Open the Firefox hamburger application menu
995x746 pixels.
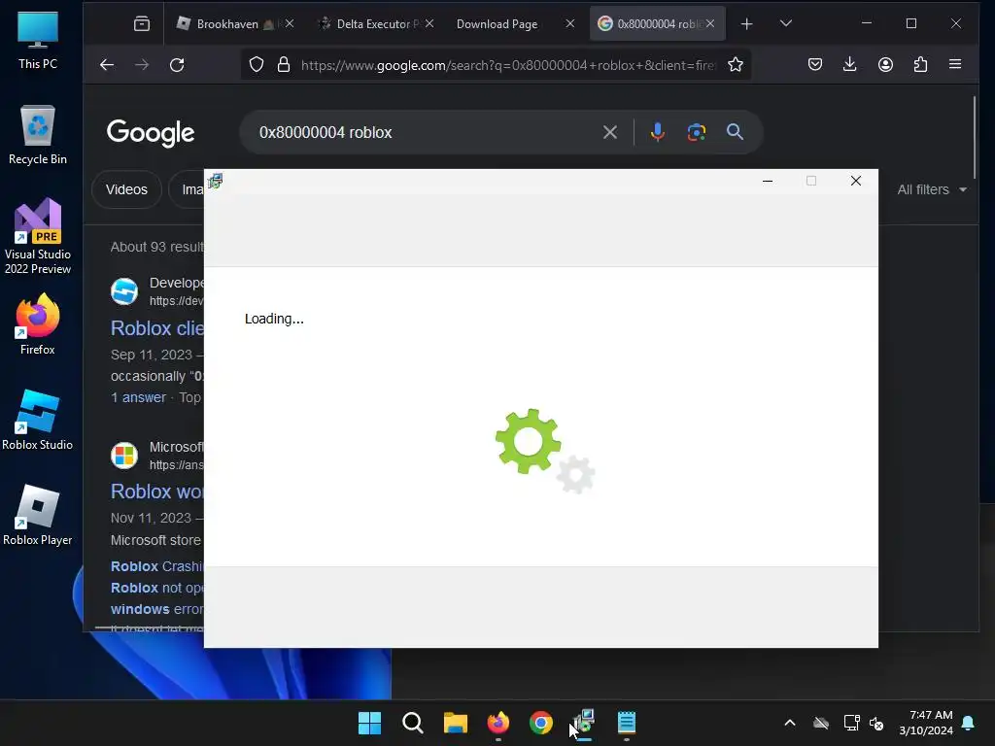click(955, 65)
